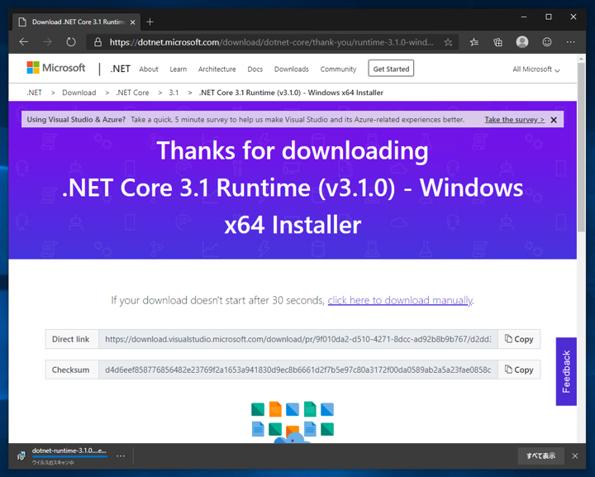Screen dimensions: 595x477
Task: Expand the All Microsoft dropdown
Action: (536, 69)
